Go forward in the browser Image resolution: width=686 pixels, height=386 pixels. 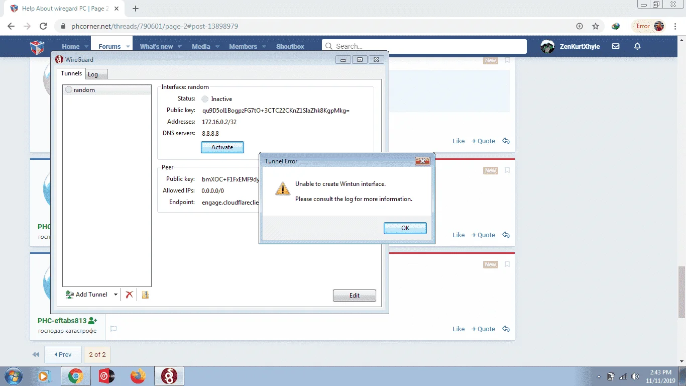click(x=27, y=26)
